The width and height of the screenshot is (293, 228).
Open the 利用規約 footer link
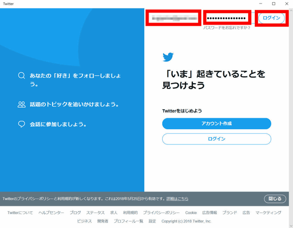tap(130, 212)
